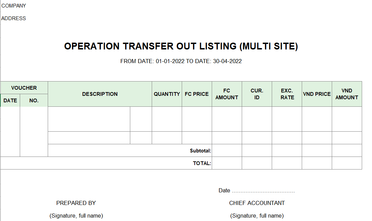This screenshot has width=372, height=221.
Task: Select the TOTAL label cell
Action: [x=106, y=163]
